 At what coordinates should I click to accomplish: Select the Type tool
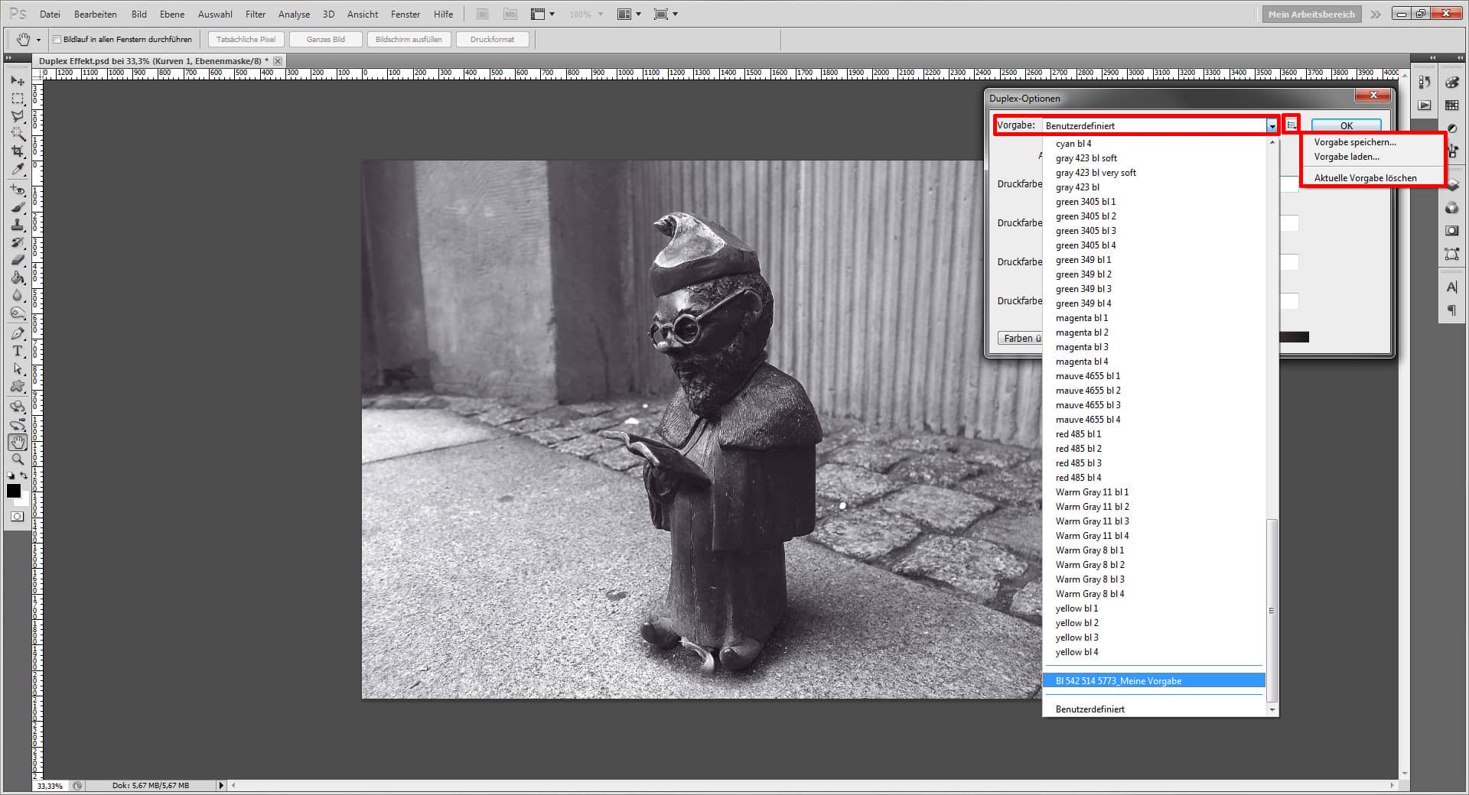[x=17, y=352]
